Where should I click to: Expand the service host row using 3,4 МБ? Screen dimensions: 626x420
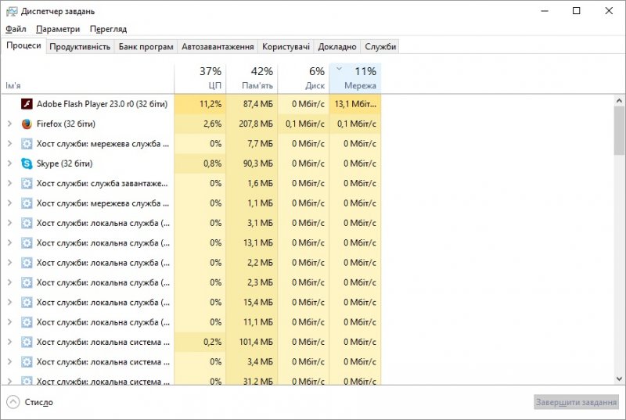click(x=9, y=362)
